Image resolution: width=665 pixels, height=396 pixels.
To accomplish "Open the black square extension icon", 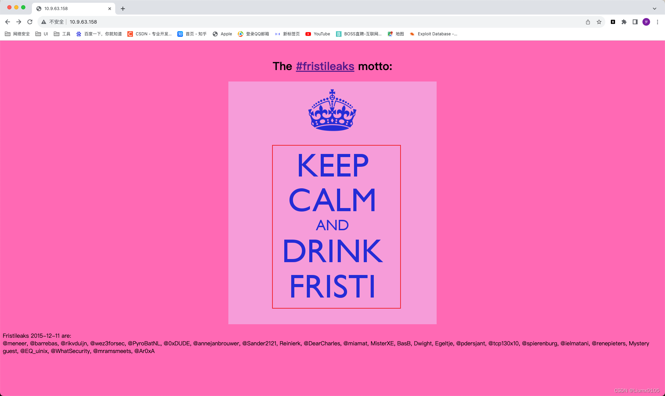I will click(x=613, y=22).
